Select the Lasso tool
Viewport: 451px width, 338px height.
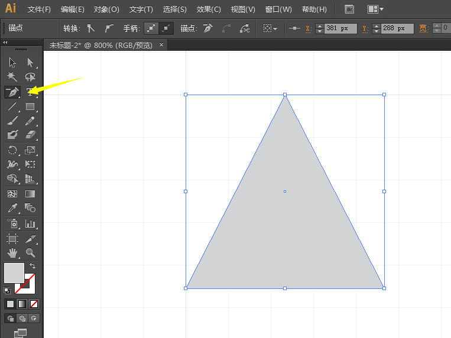pyautogui.click(x=30, y=76)
